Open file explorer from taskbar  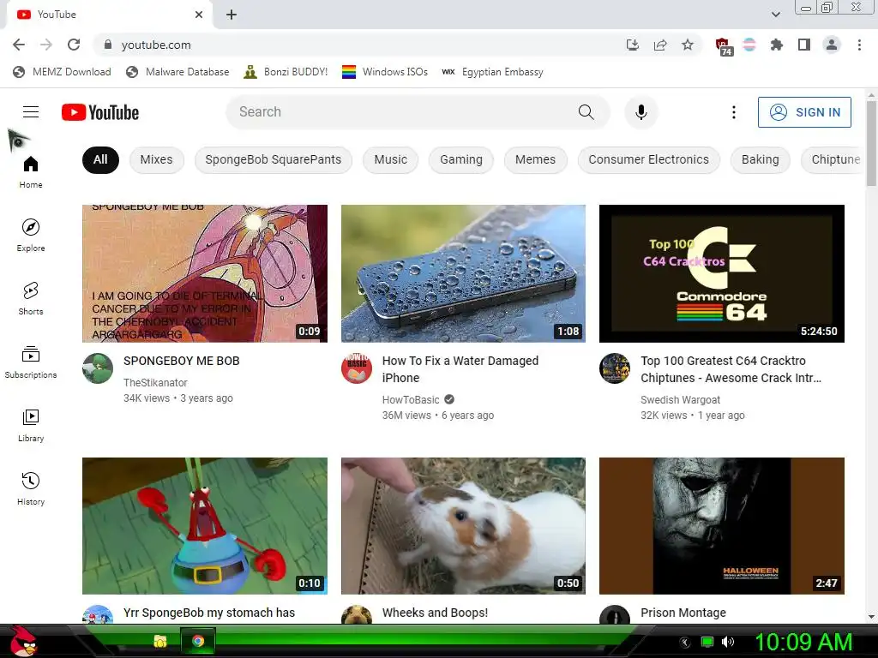pyautogui.click(x=160, y=641)
